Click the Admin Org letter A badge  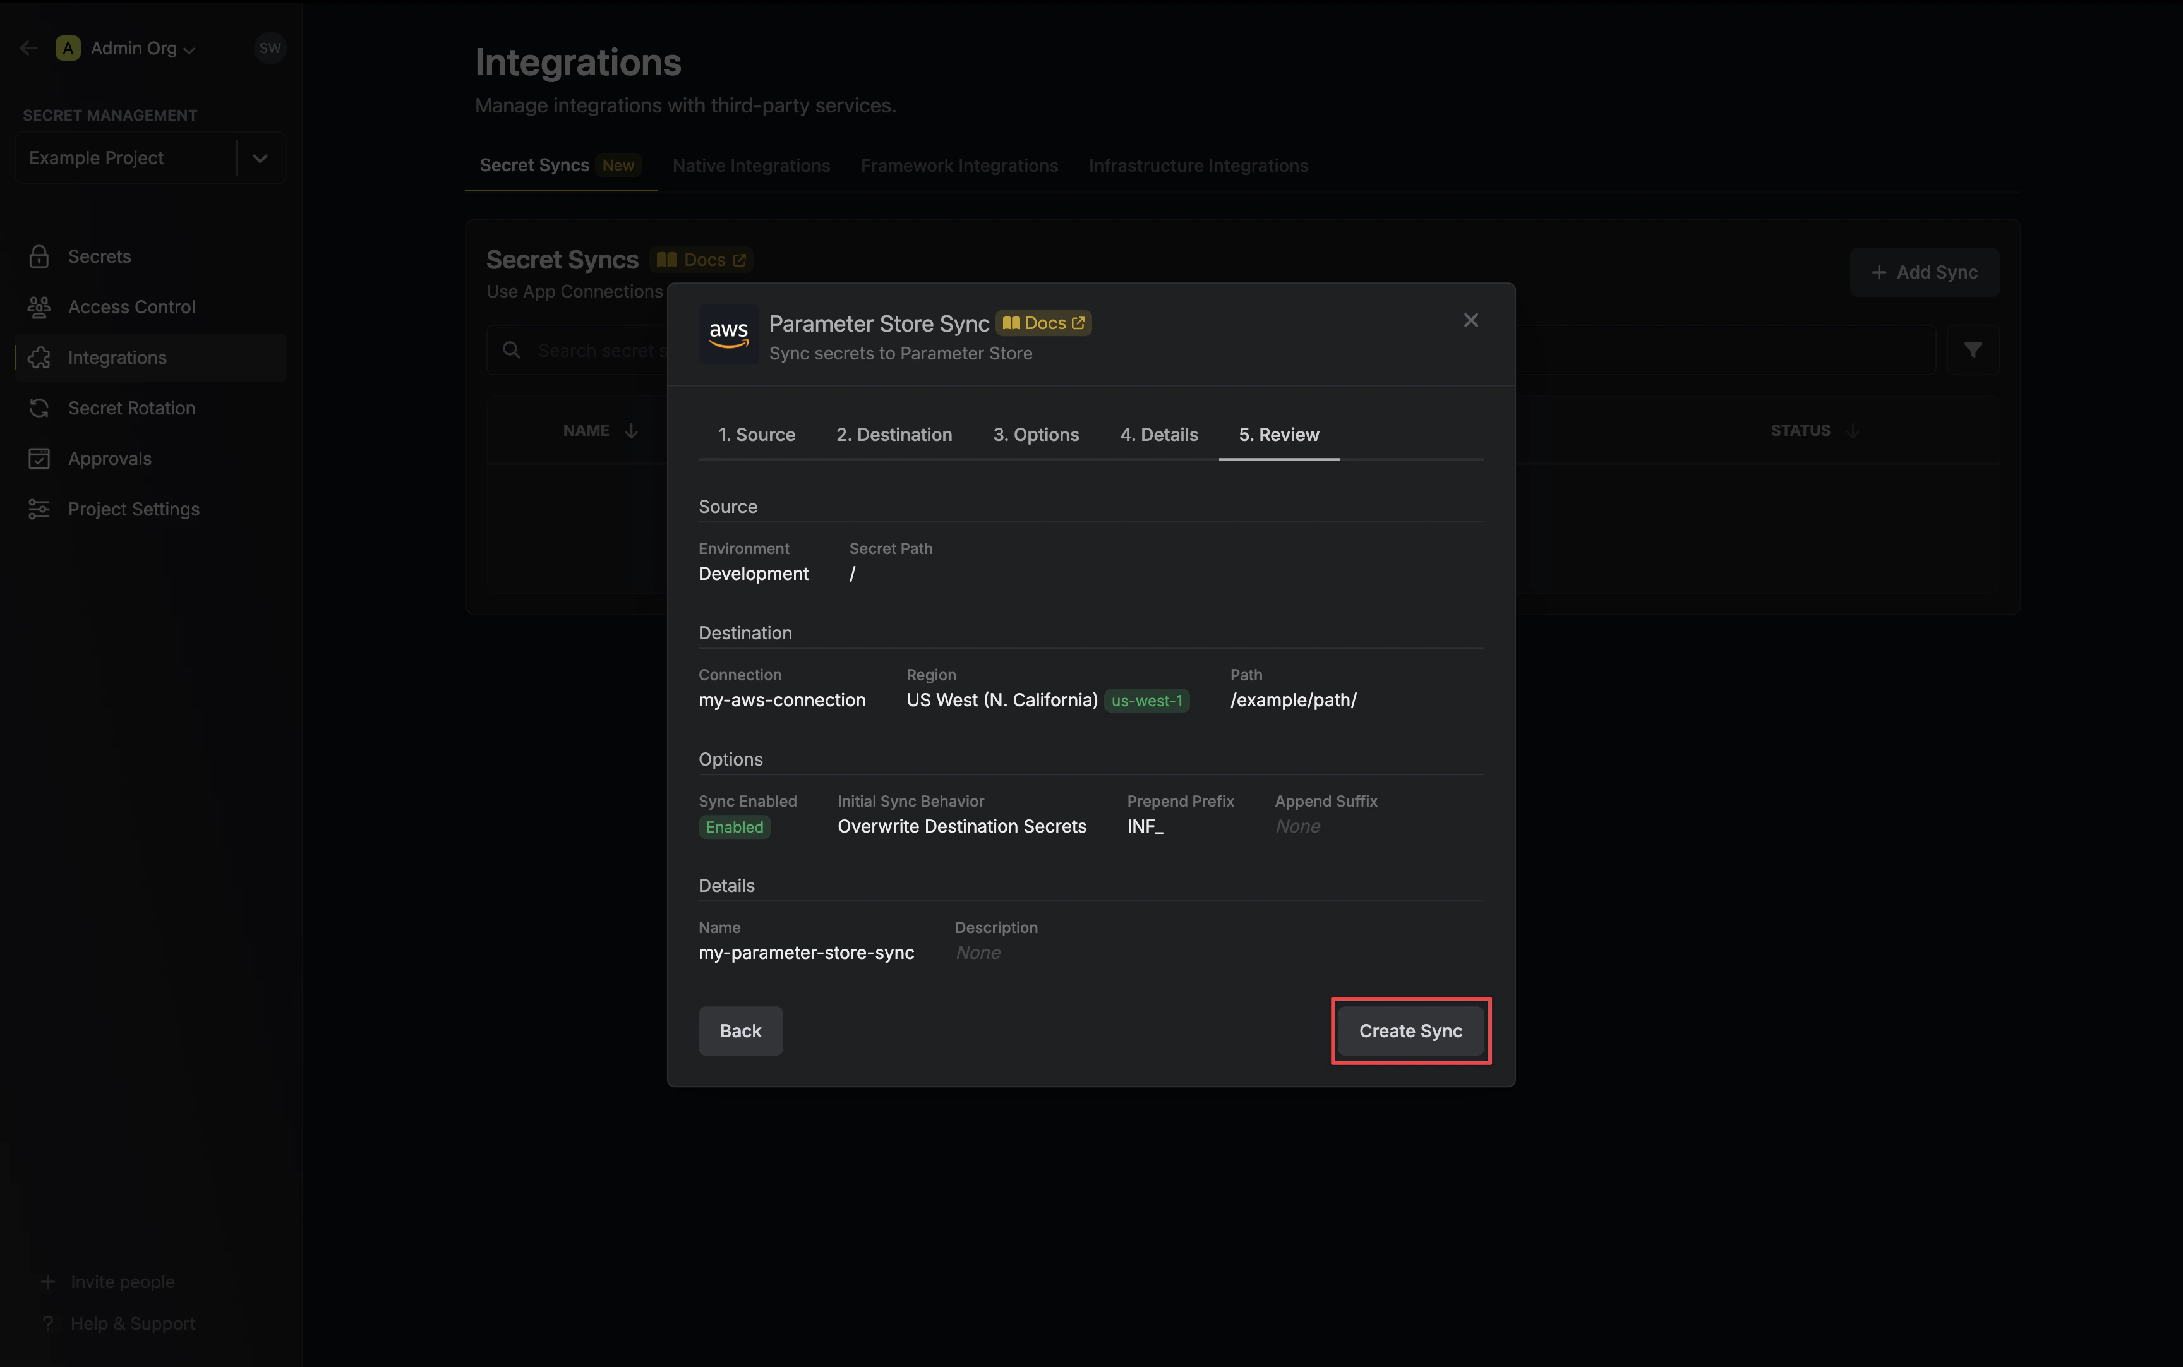[68, 48]
